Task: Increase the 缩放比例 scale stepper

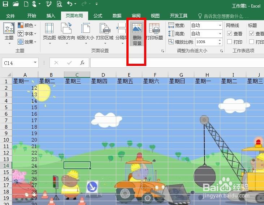Action: point(220,40)
